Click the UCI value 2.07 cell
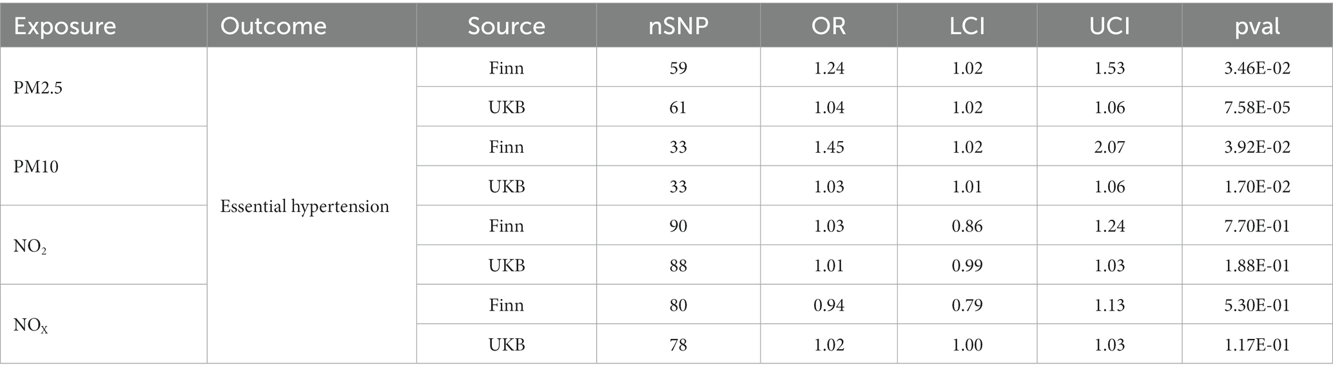This screenshot has height=375, width=1333. click(1109, 147)
